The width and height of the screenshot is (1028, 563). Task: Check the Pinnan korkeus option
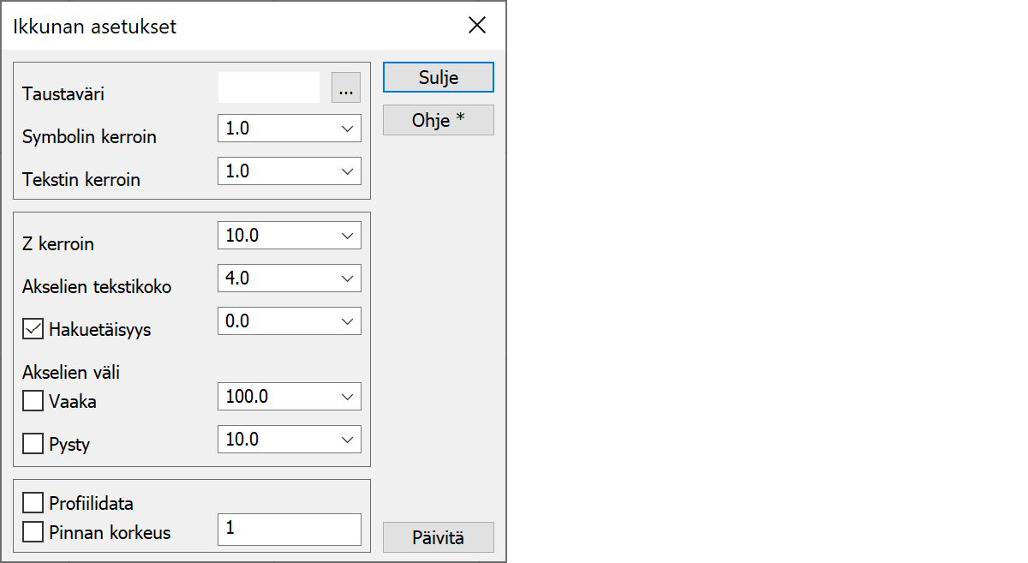[33, 532]
